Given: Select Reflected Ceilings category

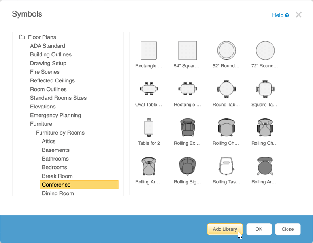Looking at the screenshot, I should 52,80.
